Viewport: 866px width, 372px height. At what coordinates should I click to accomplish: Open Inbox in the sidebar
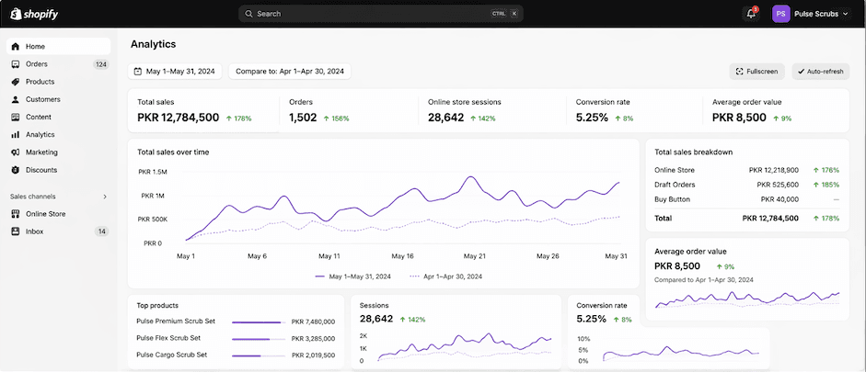59,231
